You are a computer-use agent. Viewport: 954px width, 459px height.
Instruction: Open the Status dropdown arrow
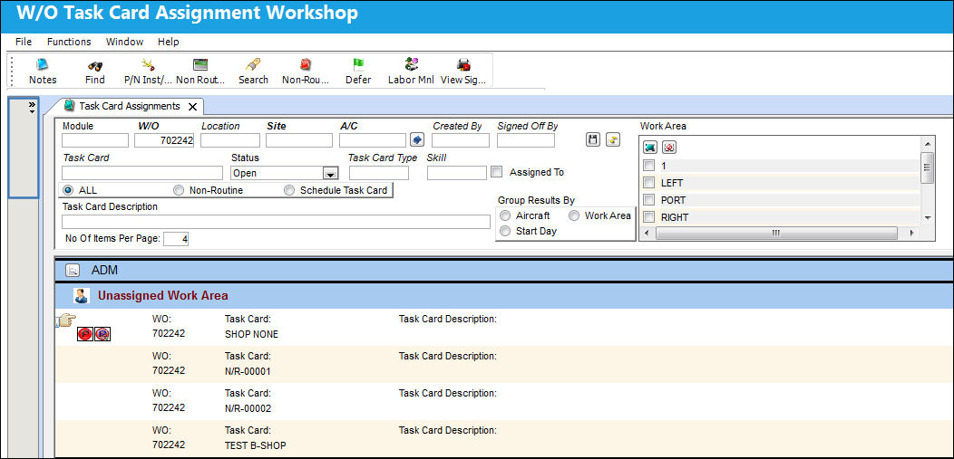[x=330, y=174]
